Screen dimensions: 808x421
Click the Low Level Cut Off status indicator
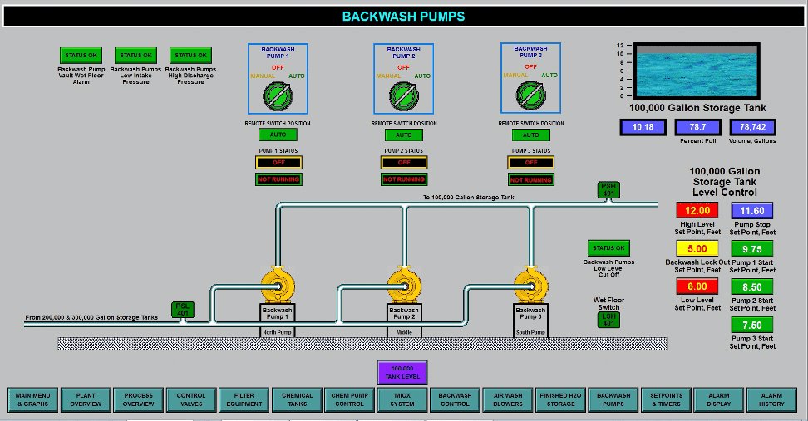[x=608, y=248]
